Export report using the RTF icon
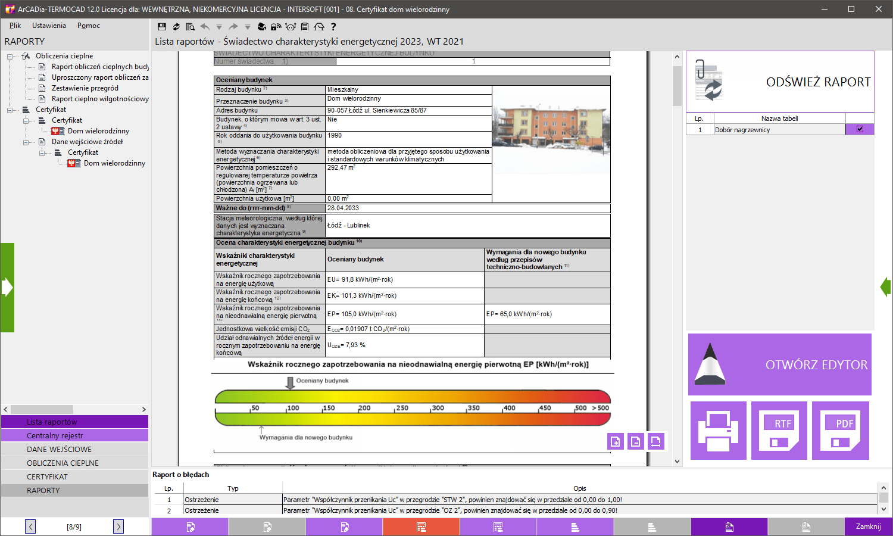 779,431
